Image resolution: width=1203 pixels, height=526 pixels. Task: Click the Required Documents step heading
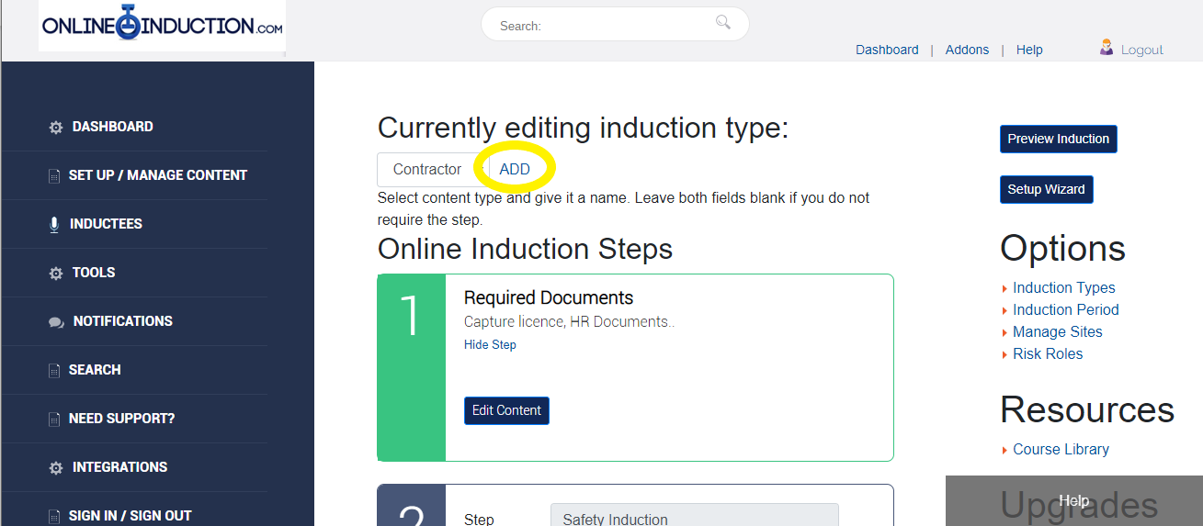549,297
